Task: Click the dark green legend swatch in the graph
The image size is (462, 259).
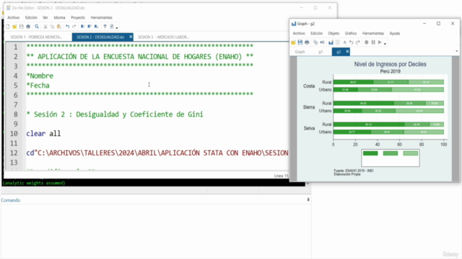Action: pos(370,153)
